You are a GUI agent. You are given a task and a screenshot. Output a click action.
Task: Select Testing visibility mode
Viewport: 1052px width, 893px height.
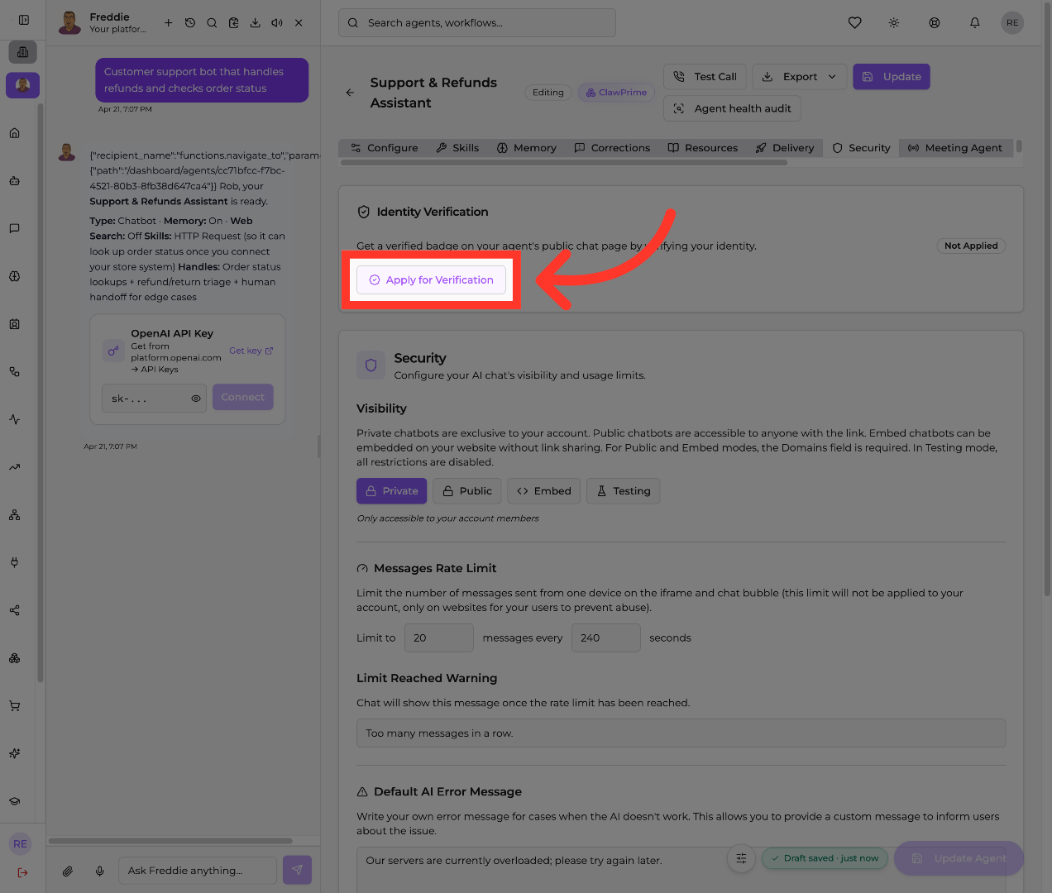coord(624,491)
